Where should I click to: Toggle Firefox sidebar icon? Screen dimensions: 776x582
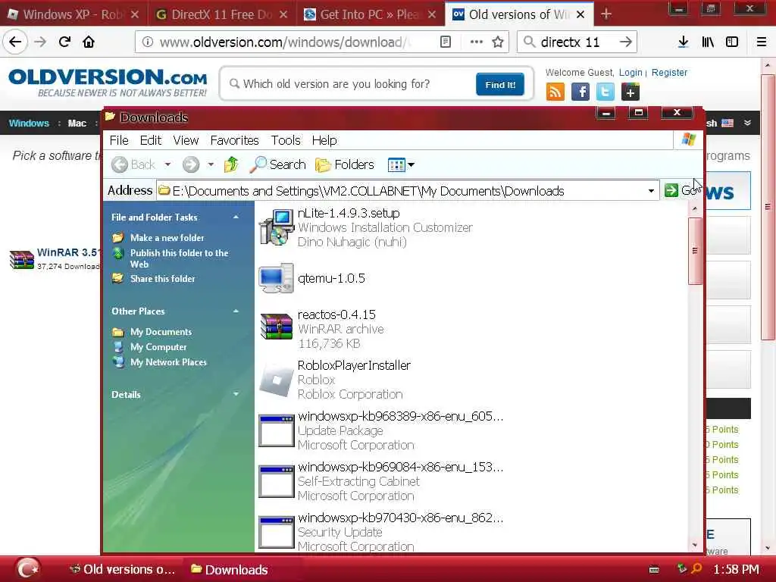click(x=732, y=42)
